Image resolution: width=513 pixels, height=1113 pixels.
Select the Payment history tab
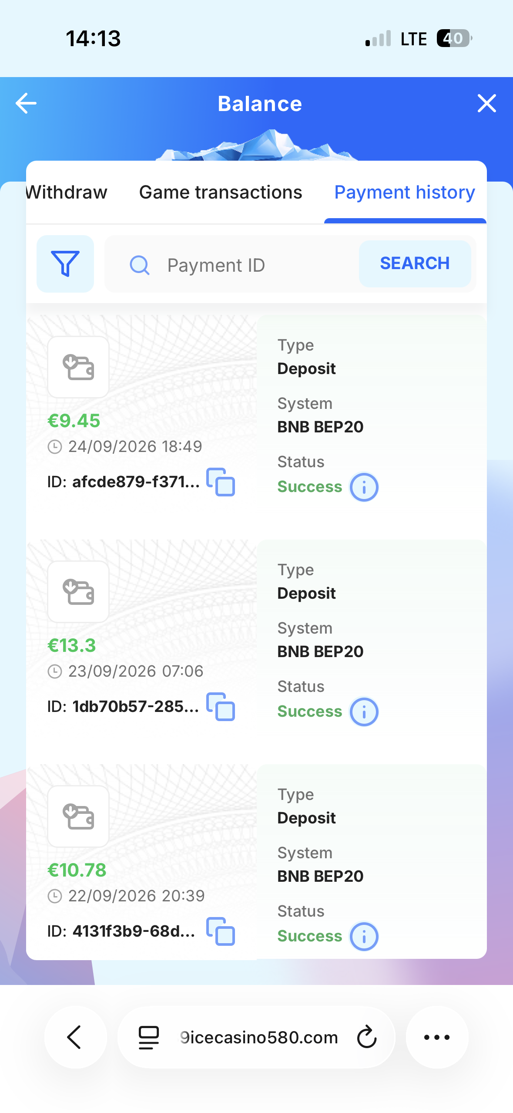pos(405,192)
